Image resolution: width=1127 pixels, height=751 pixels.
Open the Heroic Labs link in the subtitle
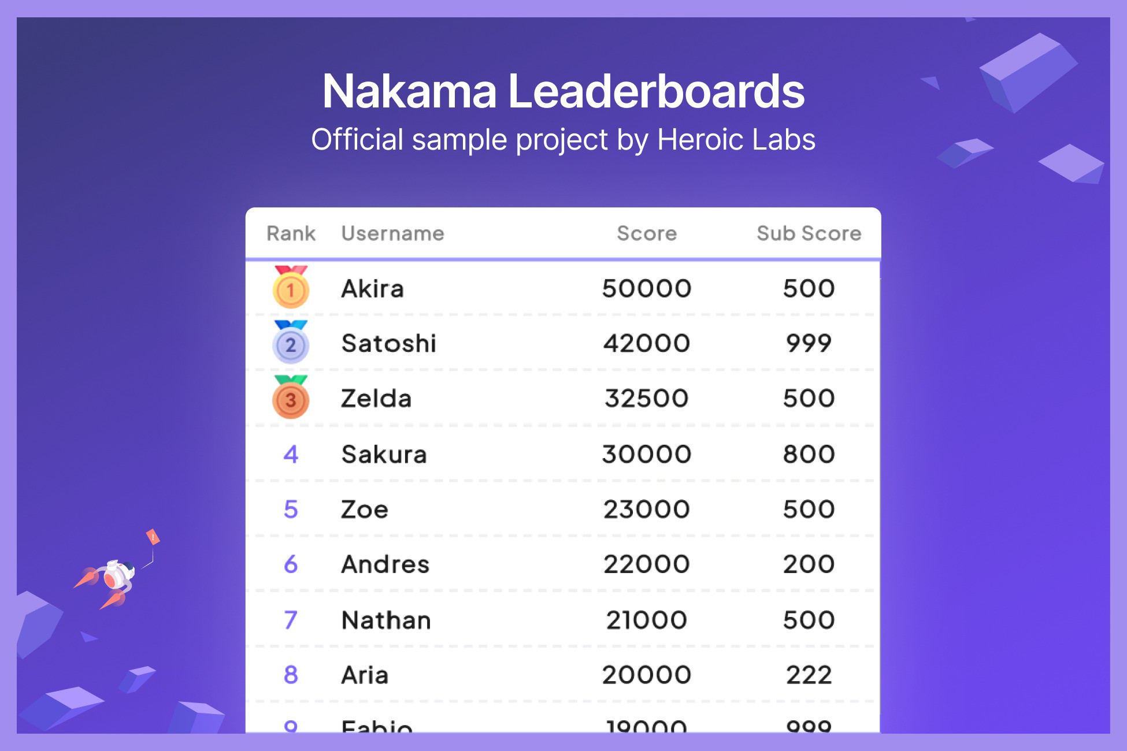coord(737,139)
